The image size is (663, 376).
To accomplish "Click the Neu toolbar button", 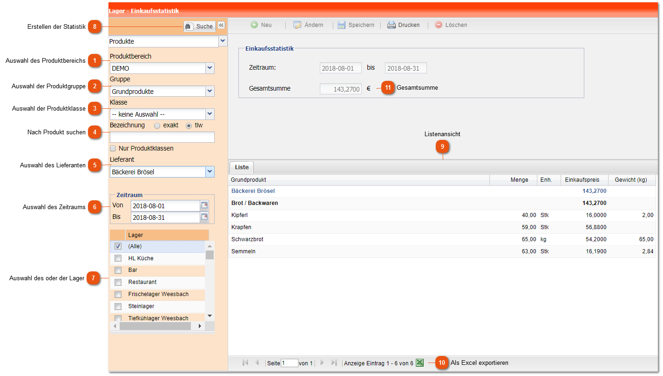I will (x=261, y=25).
